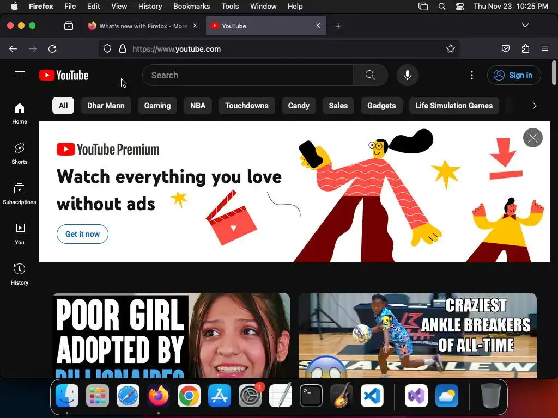558x418 pixels.
Task: Open Save to Pocket icon
Action: [505, 48]
